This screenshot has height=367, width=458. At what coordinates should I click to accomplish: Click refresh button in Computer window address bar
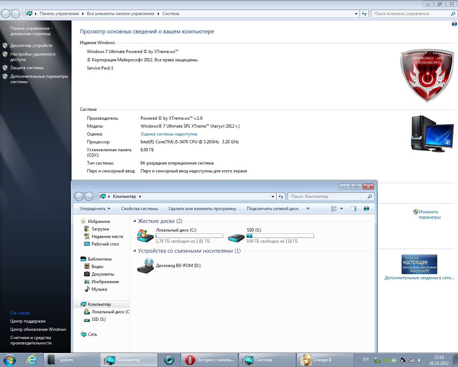[x=281, y=196]
